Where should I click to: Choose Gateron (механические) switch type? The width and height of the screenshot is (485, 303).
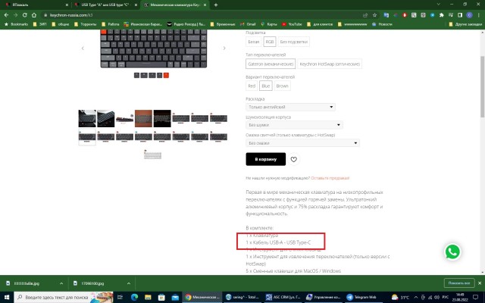[271, 64]
